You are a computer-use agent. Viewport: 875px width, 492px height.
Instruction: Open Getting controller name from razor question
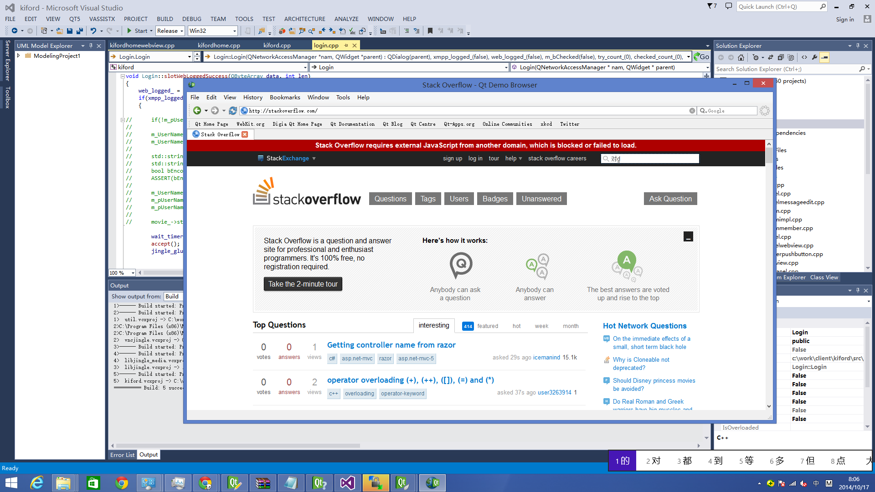[x=391, y=345]
